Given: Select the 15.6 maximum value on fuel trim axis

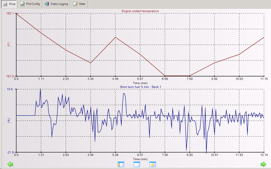Looking at the screenshot, I should [x=10, y=89].
